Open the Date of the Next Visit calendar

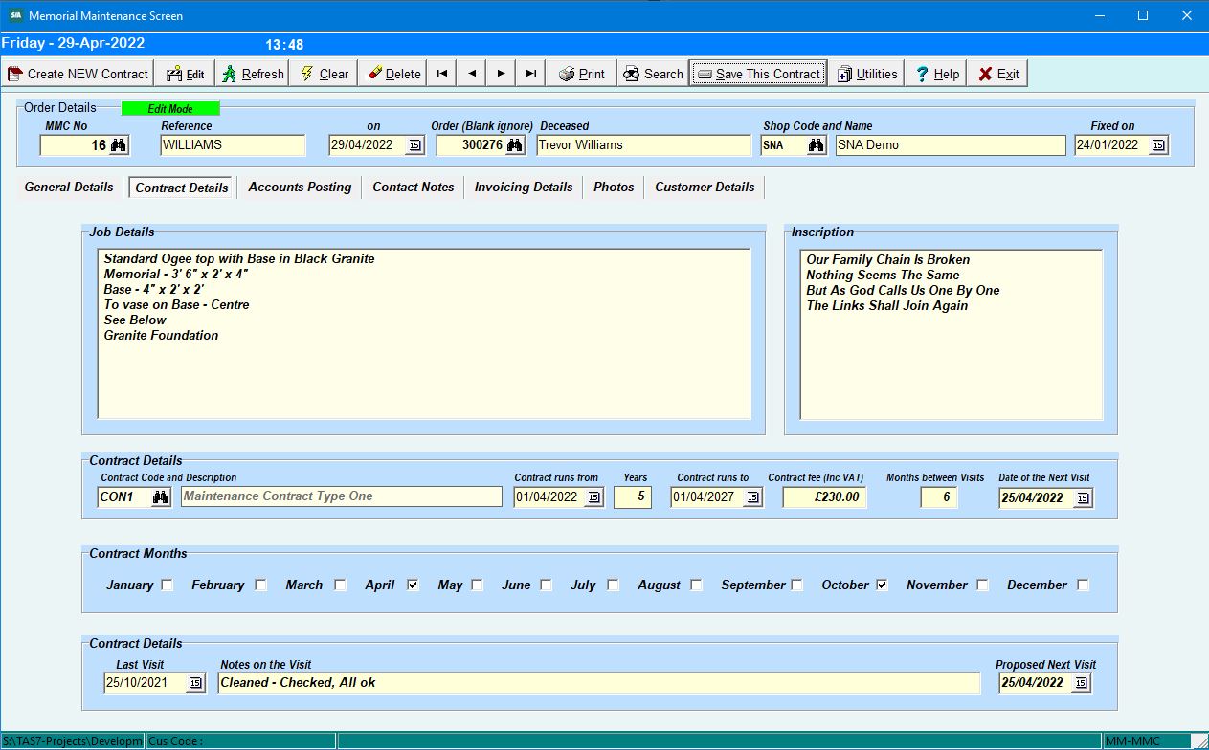(1083, 497)
